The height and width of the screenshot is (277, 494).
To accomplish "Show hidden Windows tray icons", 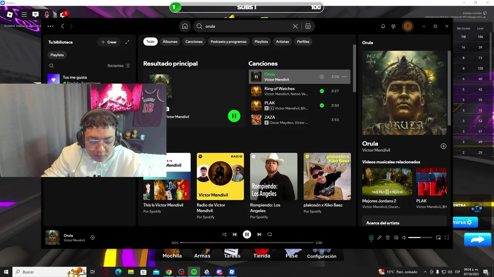I will [425, 272].
